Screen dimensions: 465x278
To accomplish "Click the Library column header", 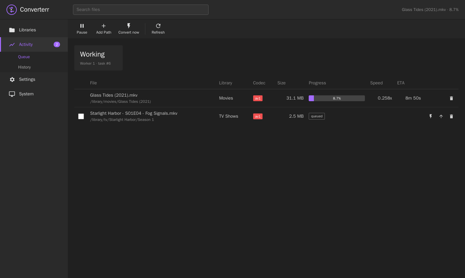I will point(226,83).
